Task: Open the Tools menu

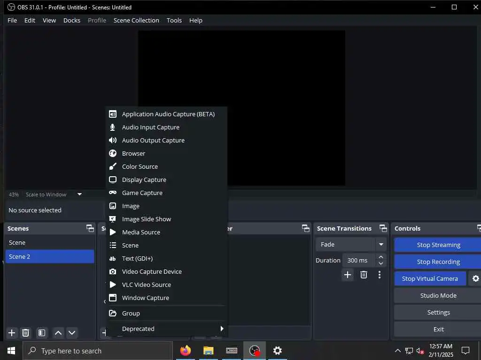Action: click(x=174, y=20)
